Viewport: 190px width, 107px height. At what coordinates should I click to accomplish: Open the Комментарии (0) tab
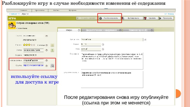pyautogui.click(x=138, y=30)
